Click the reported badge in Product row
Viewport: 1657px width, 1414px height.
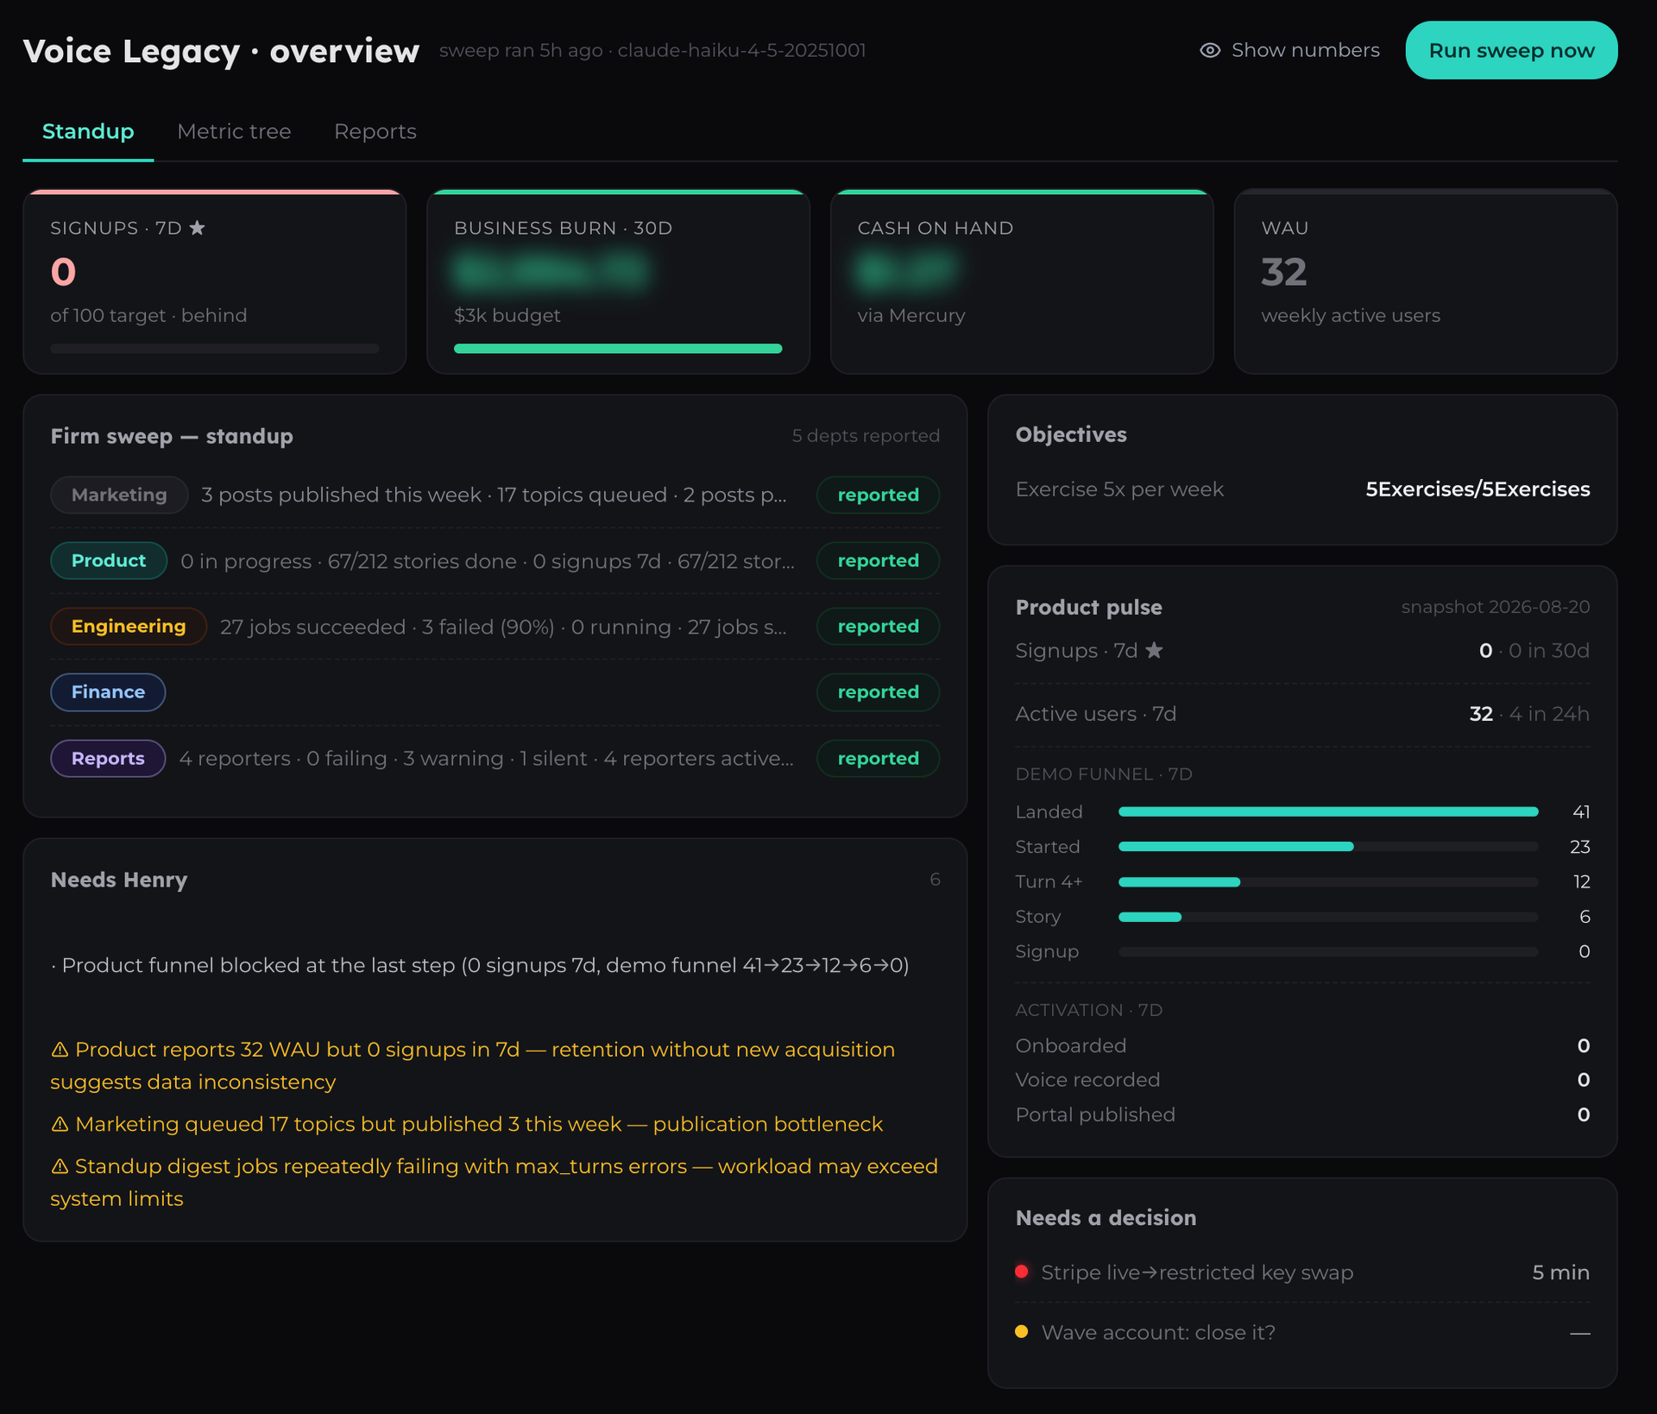[x=878, y=560]
